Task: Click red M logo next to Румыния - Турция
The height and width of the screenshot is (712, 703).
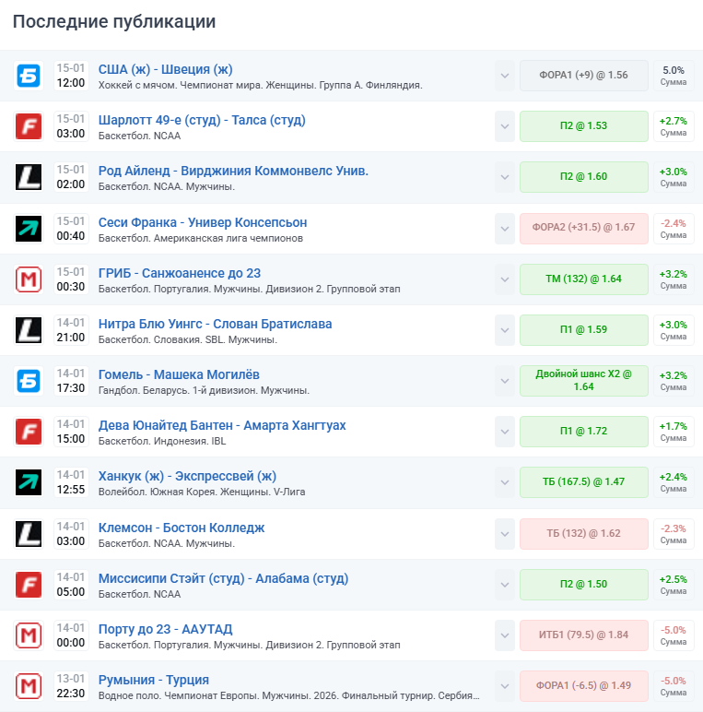Action: pos(29,685)
